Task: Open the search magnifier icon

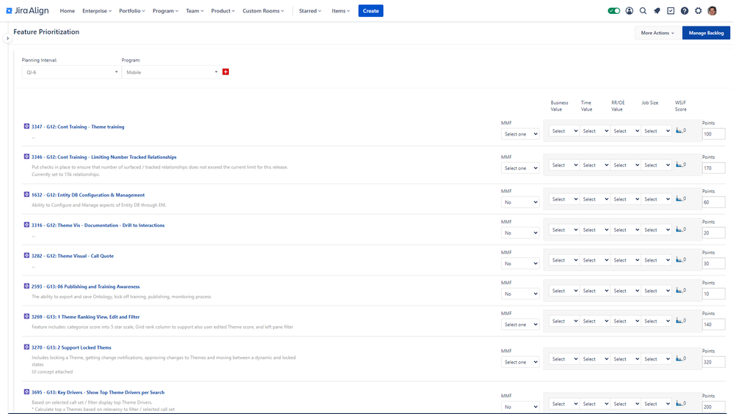Action: point(643,11)
